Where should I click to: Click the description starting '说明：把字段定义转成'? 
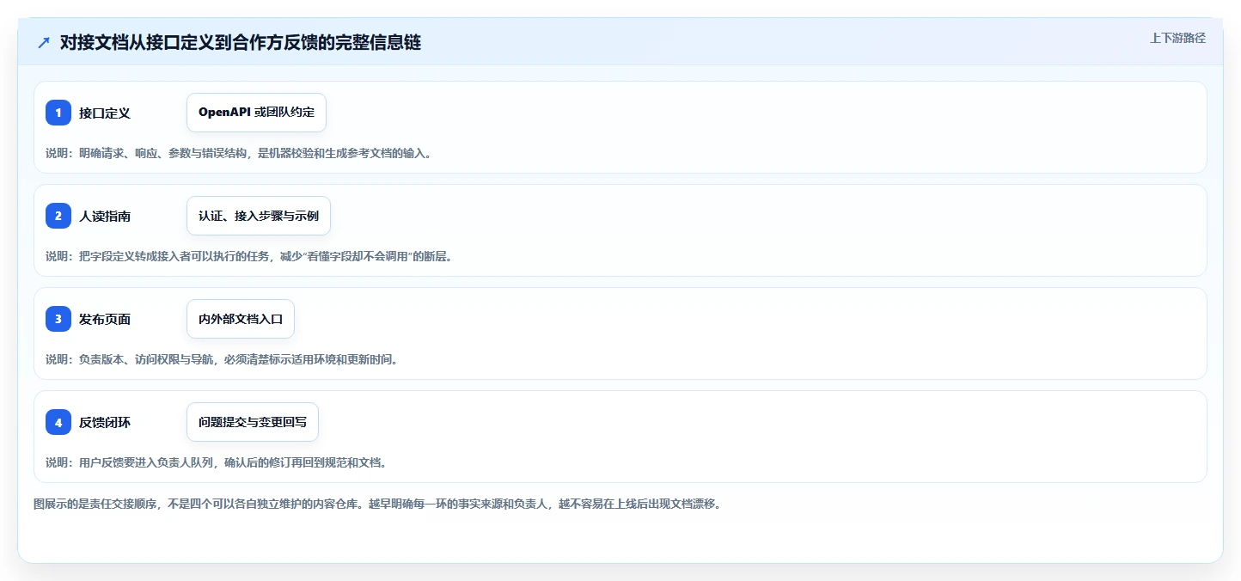248,256
